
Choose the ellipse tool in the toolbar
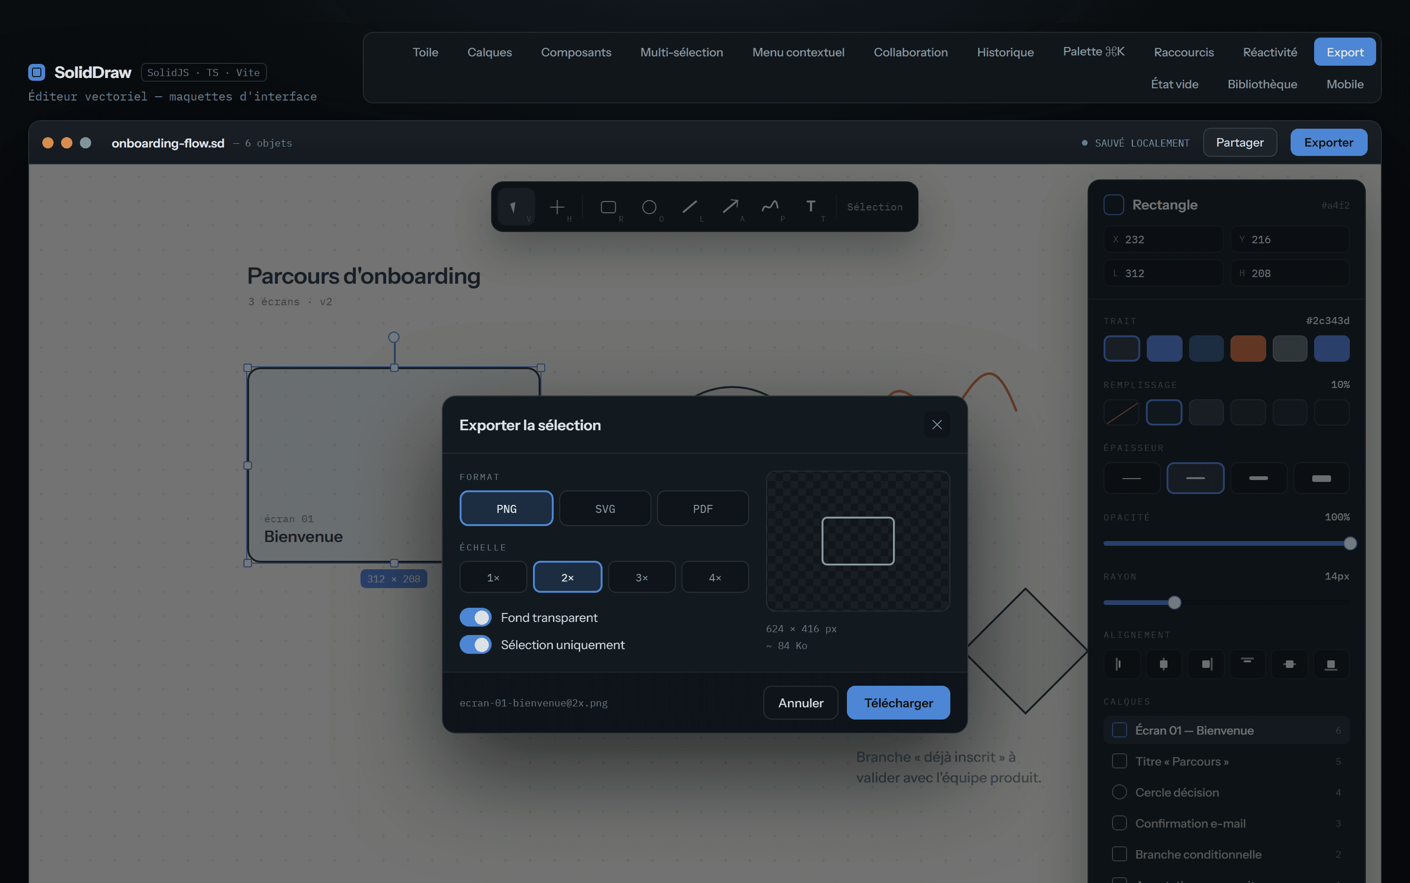(x=649, y=207)
